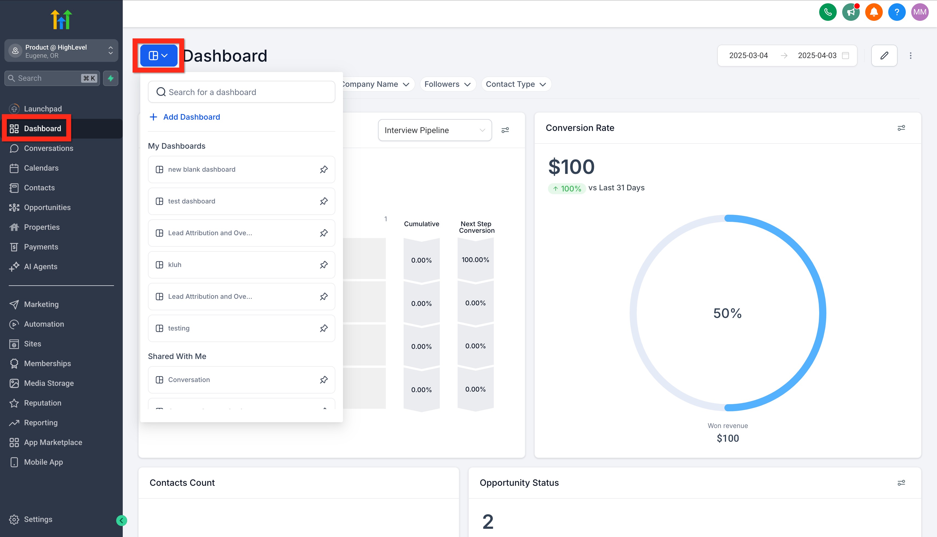This screenshot has width=937, height=537.
Task: Open the announcements megaphone icon
Action: pyautogui.click(x=851, y=13)
